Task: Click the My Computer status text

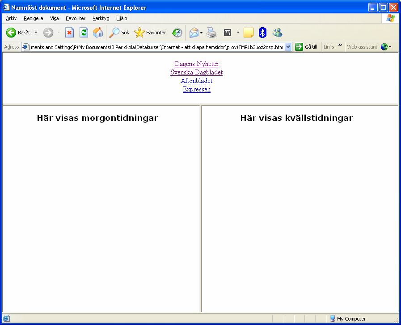Action: (351, 319)
